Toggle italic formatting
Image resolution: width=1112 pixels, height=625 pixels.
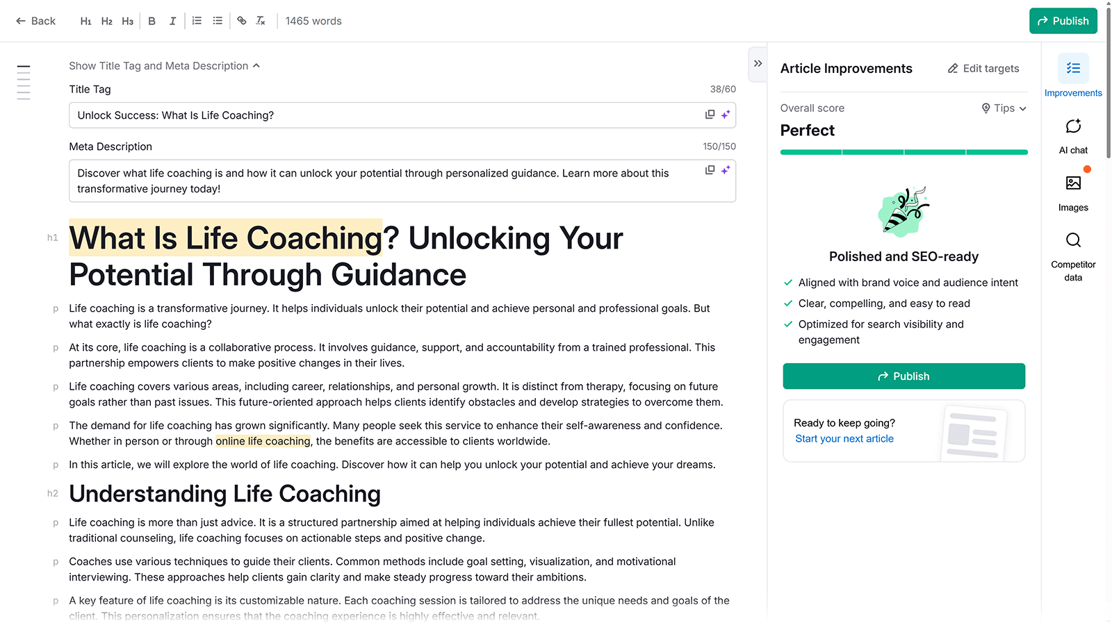(x=172, y=21)
